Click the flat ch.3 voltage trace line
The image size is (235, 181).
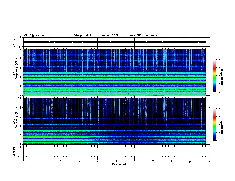pos(115,152)
